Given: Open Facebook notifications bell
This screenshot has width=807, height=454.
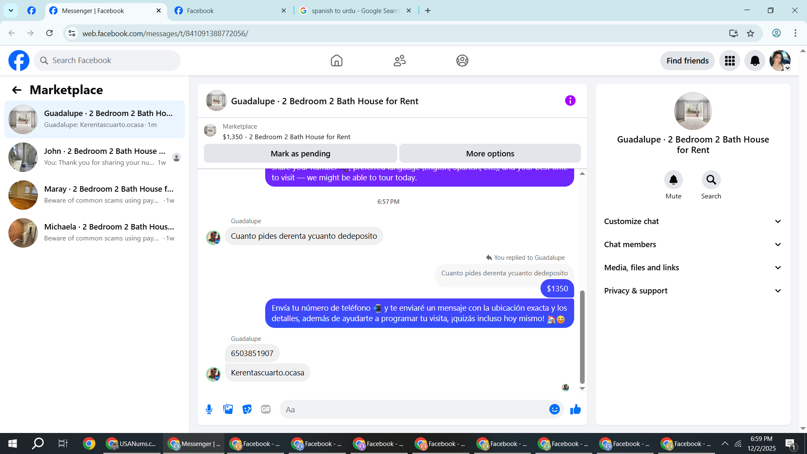Looking at the screenshot, I should point(754,61).
